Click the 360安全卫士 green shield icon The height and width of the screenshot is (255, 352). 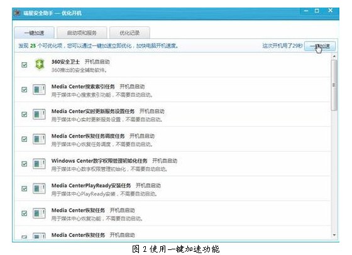point(40,65)
